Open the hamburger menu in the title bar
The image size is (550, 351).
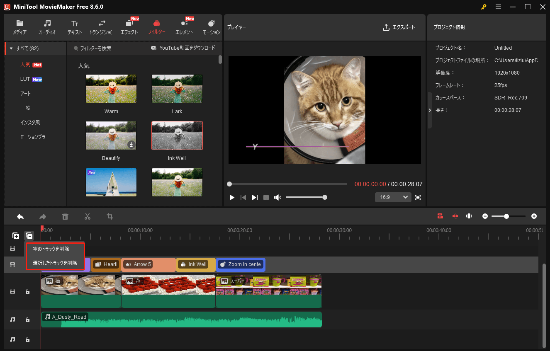click(498, 7)
